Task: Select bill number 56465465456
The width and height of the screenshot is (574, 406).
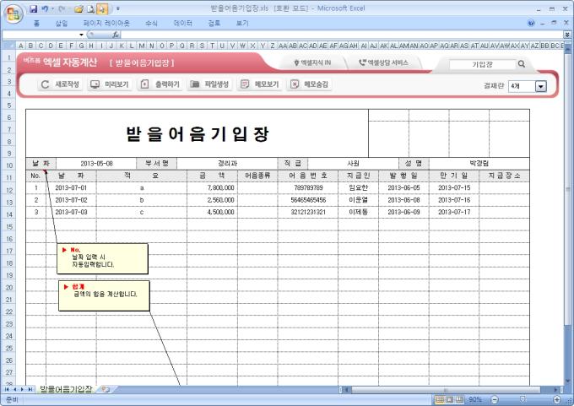Action: click(308, 200)
